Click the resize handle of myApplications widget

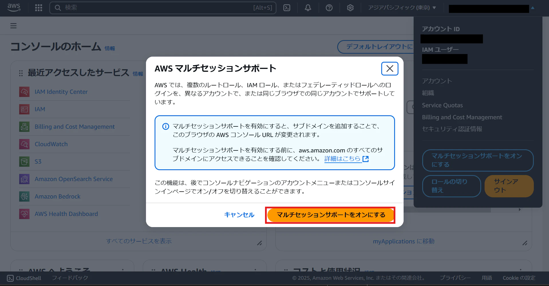point(525,243)
